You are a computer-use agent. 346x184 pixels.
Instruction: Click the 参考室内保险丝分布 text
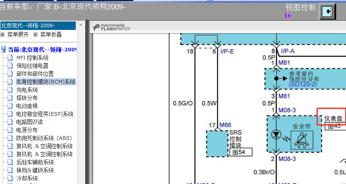[x=304, y=76]
